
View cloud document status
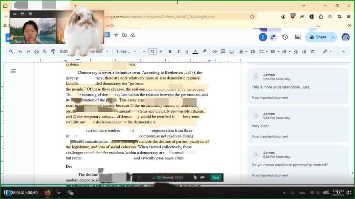[133, 35]
